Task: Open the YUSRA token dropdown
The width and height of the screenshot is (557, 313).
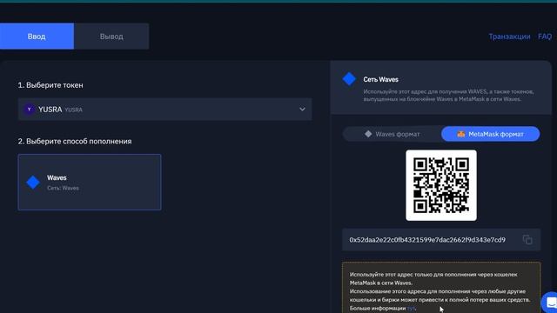Action: 165,110
